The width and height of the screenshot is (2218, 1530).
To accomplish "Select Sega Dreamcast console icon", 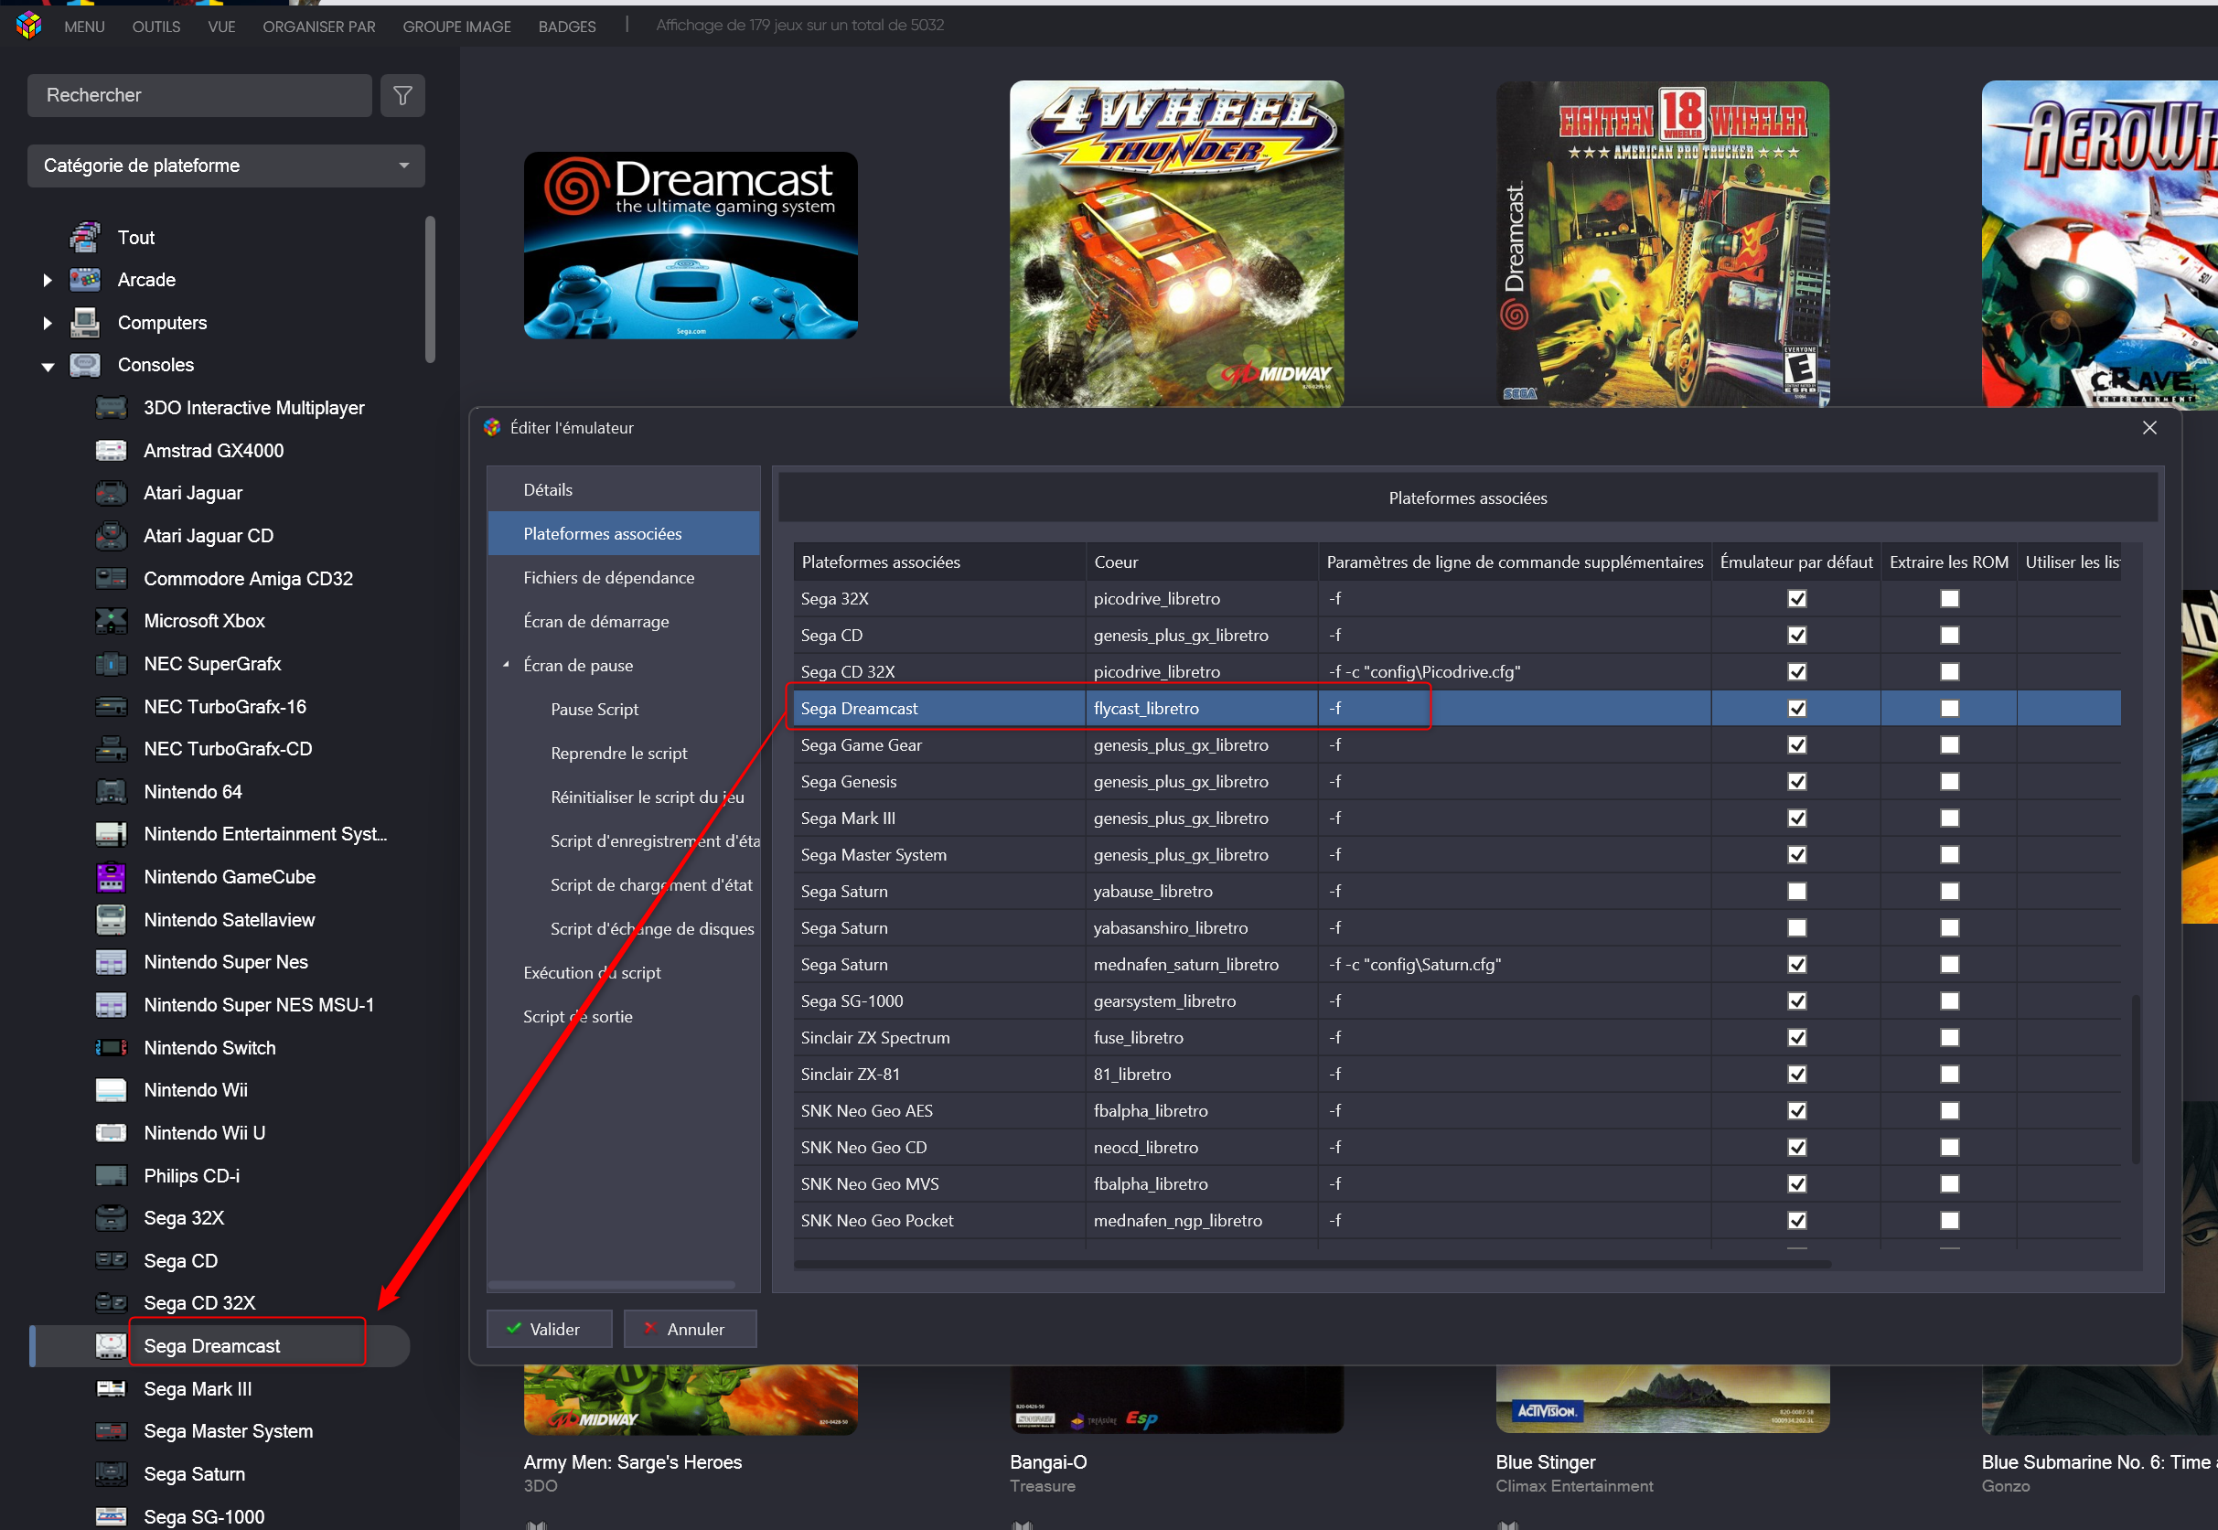I will point(112,1345).
